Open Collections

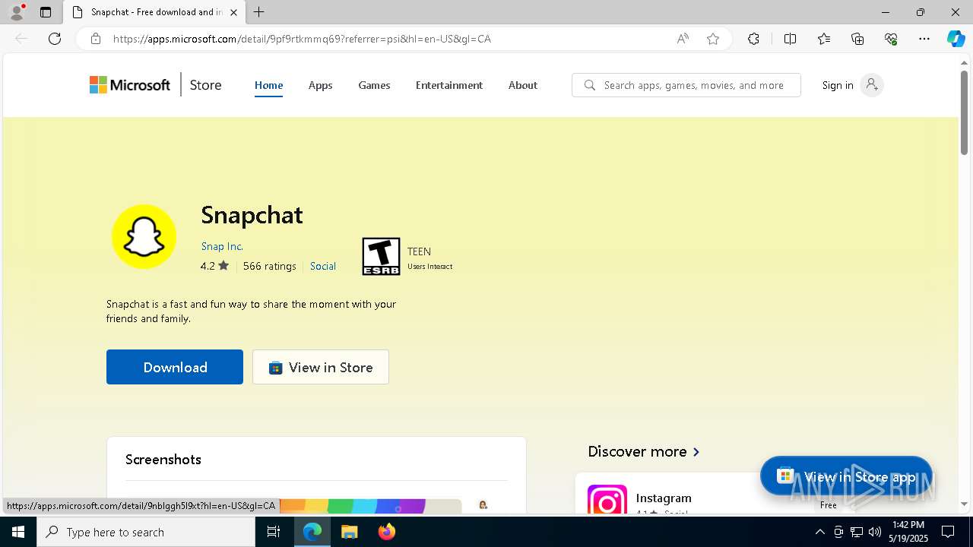[857, 39]
